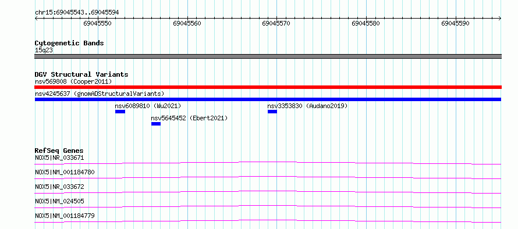Click the NOX5|NM_001184779 transcript label
Viewport: 518px width, 229px height.
[65, 216]
